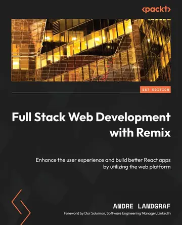Image resolution: width=182 pixels, height=225 pixels.
Task: Click the packt publisher logo
Action: pyautogui.click(x=156, y=10)
